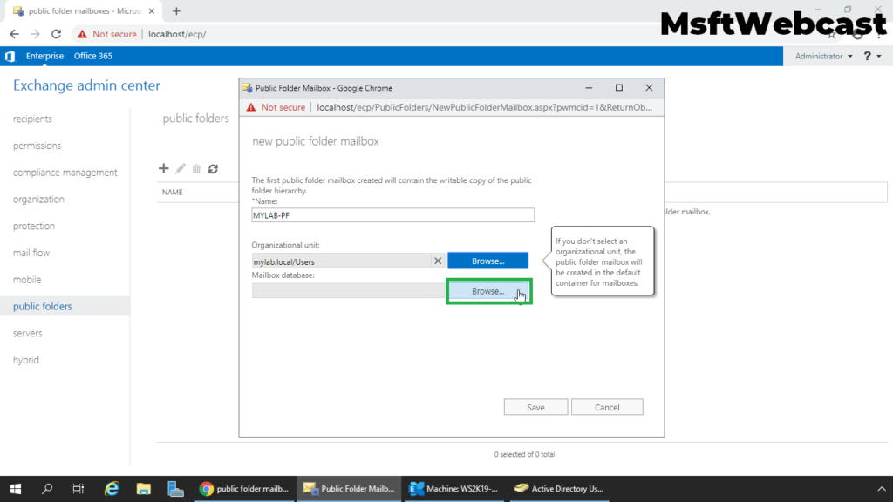Click main browser address bar localhost/ecp/
Viewport: 893px width, 502px height.
tap(177, 34)
